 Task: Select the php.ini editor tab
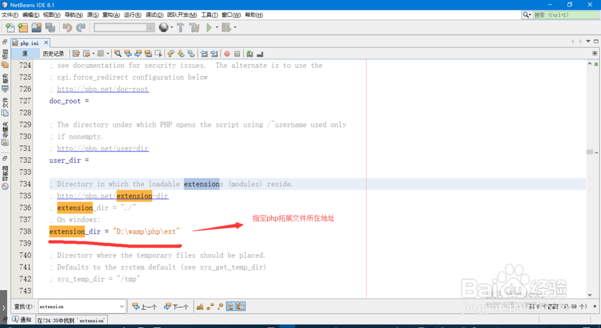pyautogui.click(x=29, y=43)
